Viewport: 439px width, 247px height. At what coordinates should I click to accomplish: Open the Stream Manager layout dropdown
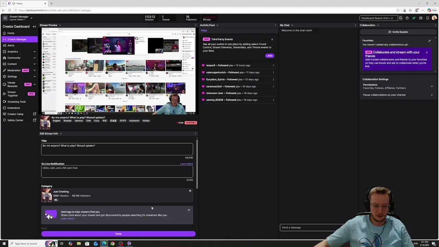pyautogui.click(x=31, y=18)
